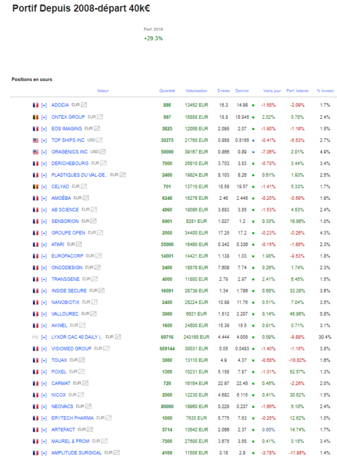337x456 pixels.
Task: Sort by the Valorisation column header
Action: (x=197, y=91)
